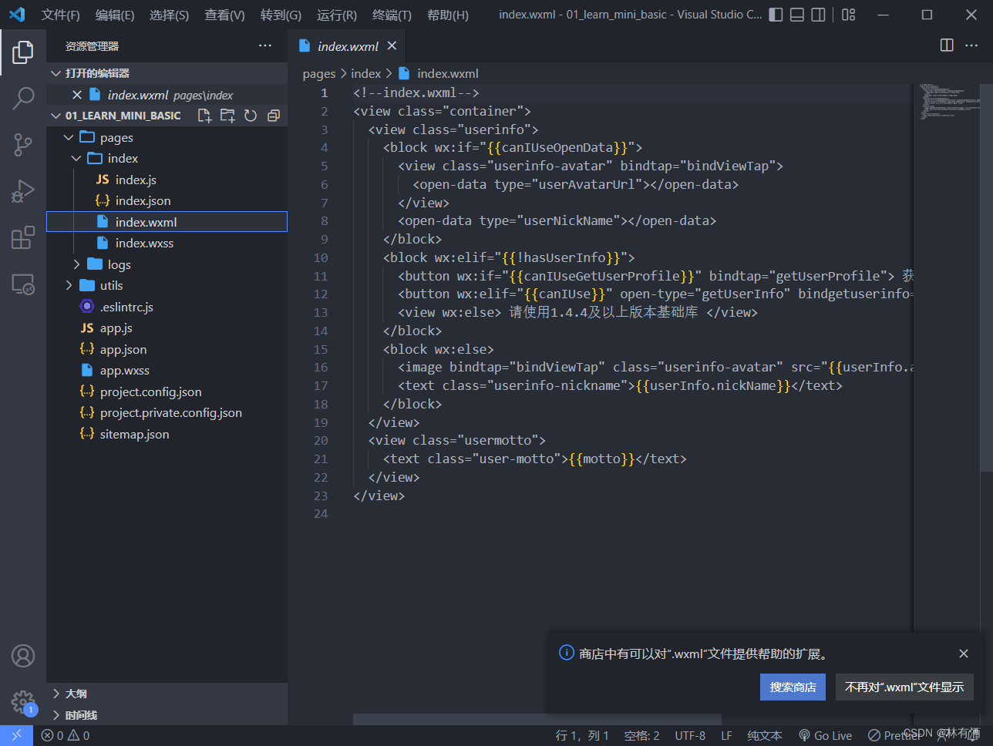Select the index.wxml editor tab
This screenshot has width=993, height=746.
[x=347, y=46]
